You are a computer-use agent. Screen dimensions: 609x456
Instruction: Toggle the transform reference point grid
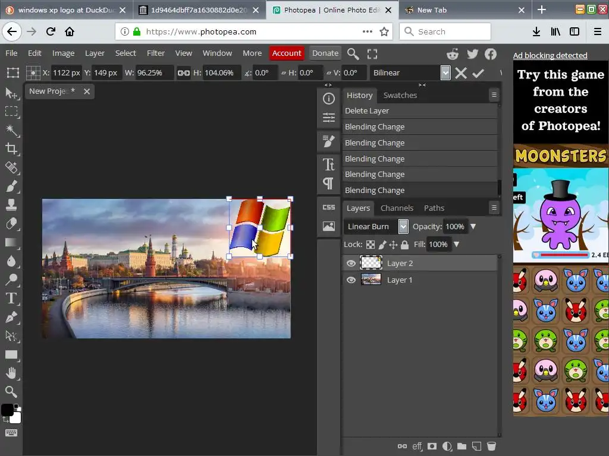click(33, 73)
